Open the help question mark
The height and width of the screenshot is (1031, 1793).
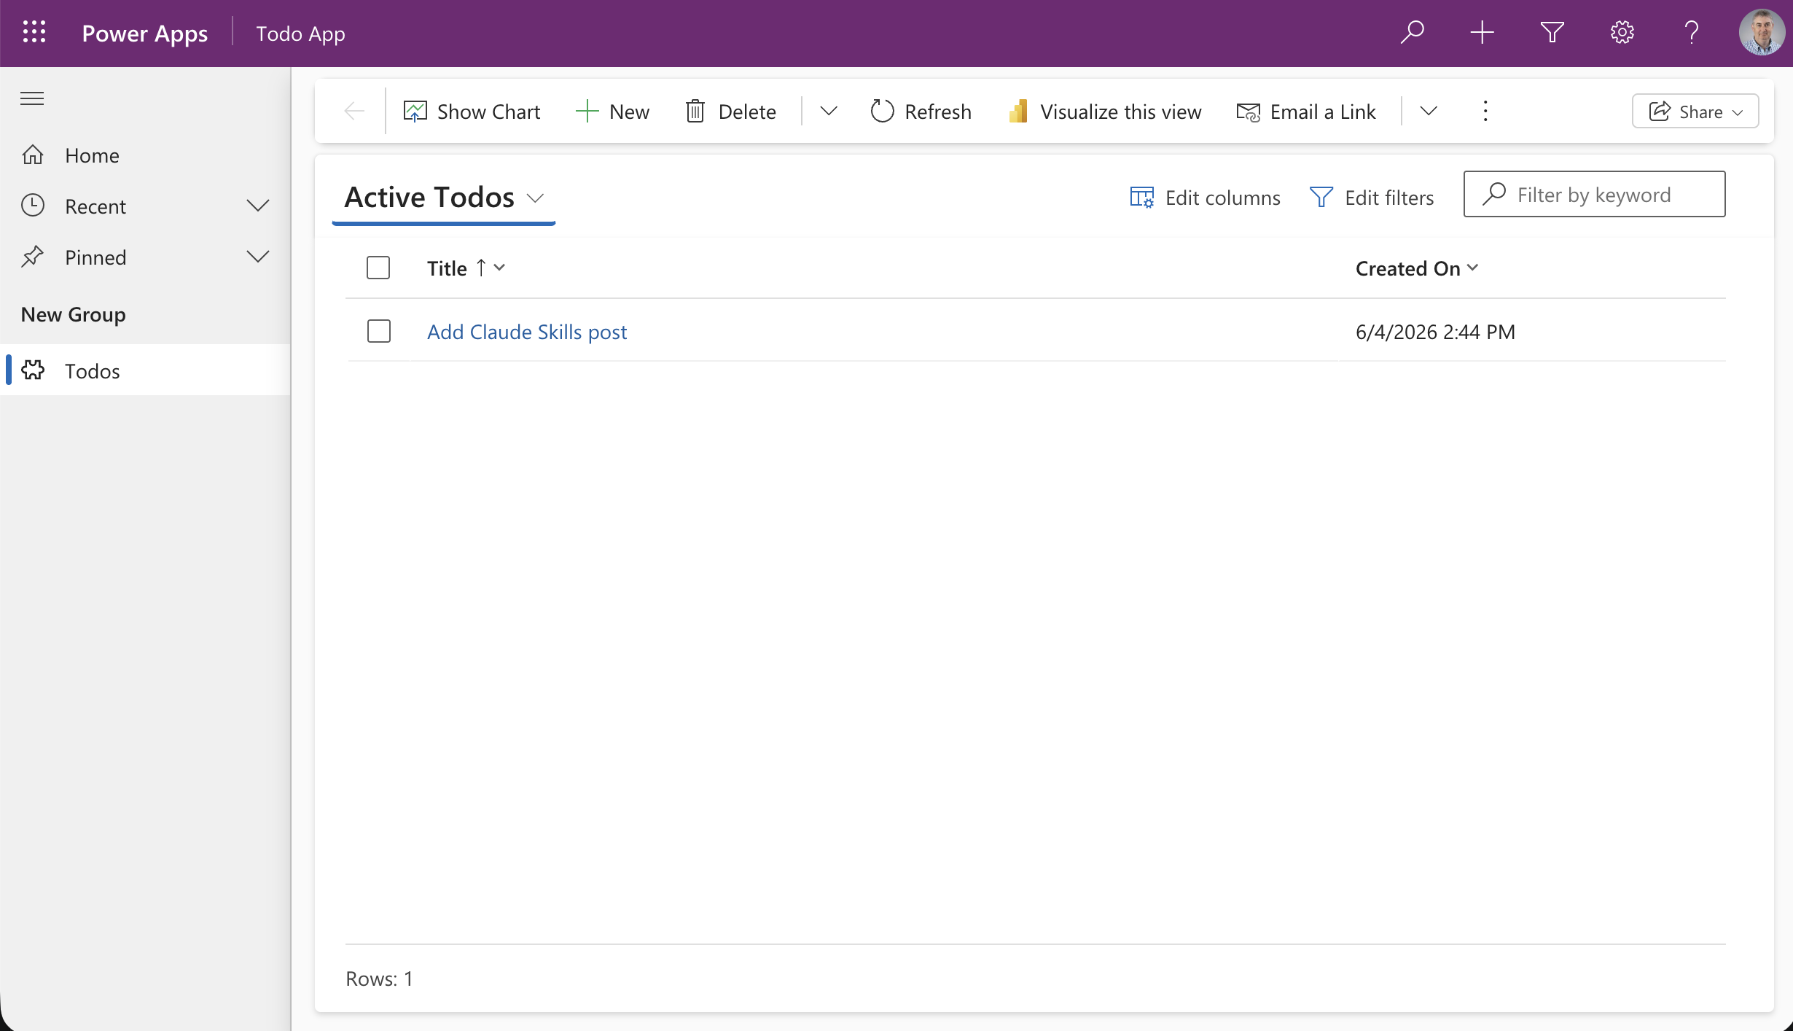(x=1692, y=33)
